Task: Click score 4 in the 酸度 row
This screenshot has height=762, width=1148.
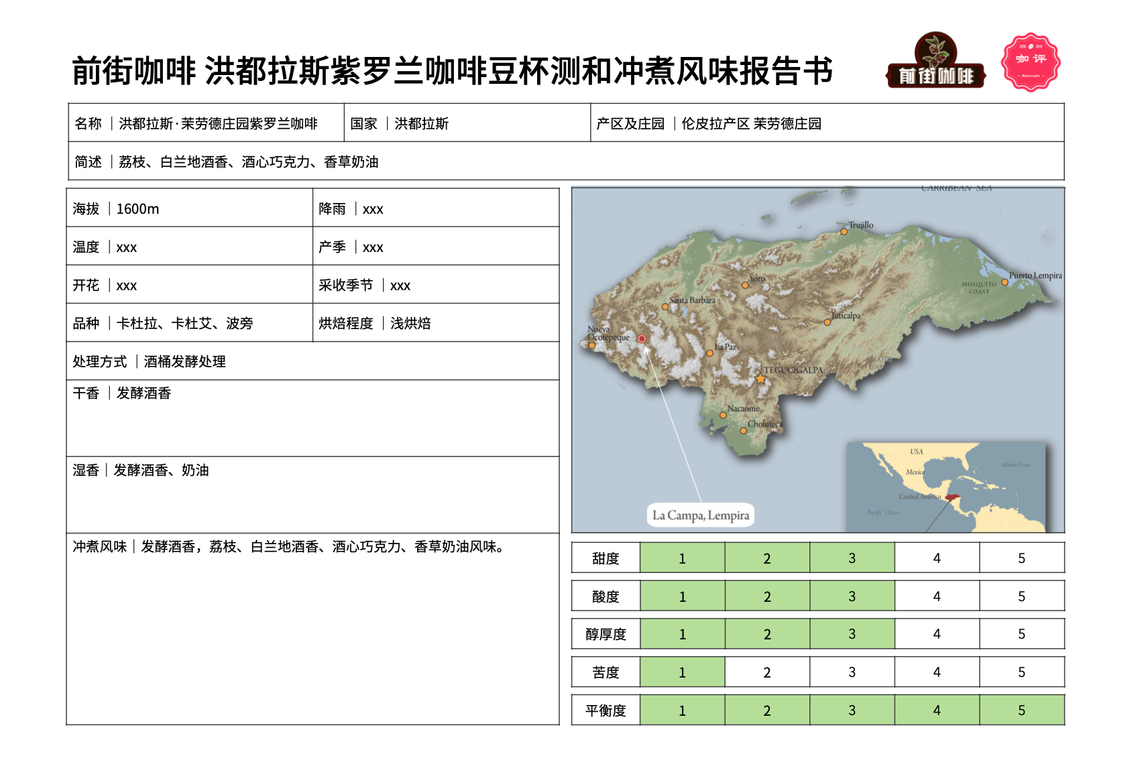Action: pyautogui.click(x=937, y=596)
